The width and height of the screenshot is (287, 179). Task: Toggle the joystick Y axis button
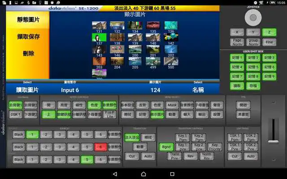(x=253, y=32)
